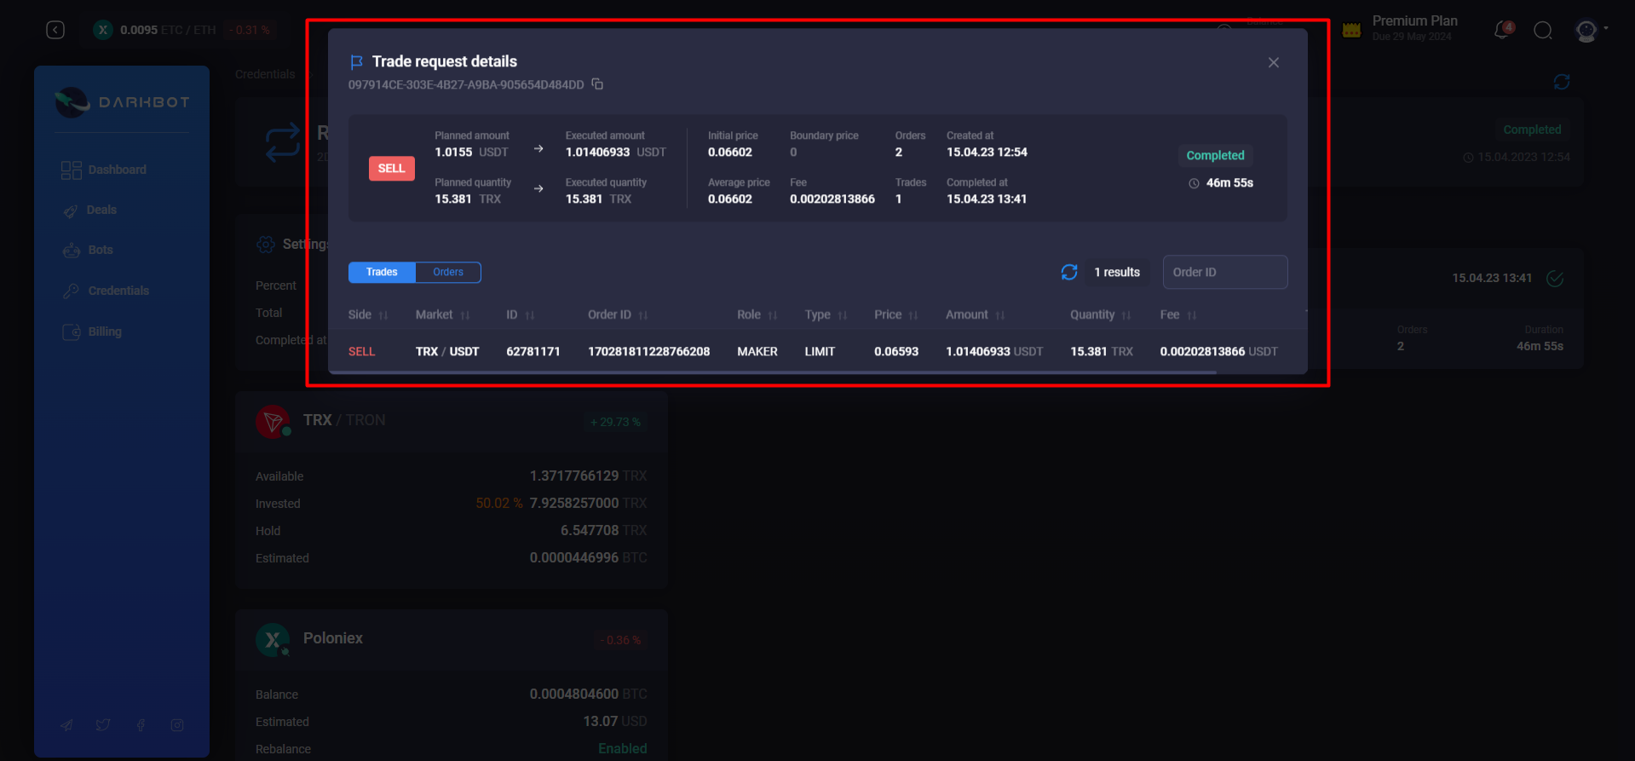The width and height of the screenshot is (1635, 761).
Task: Sort table by Side column
Action: 368,314
